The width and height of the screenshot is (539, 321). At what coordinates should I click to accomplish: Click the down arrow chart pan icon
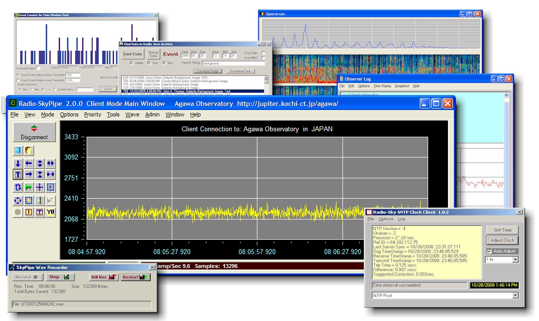(18, 163)
